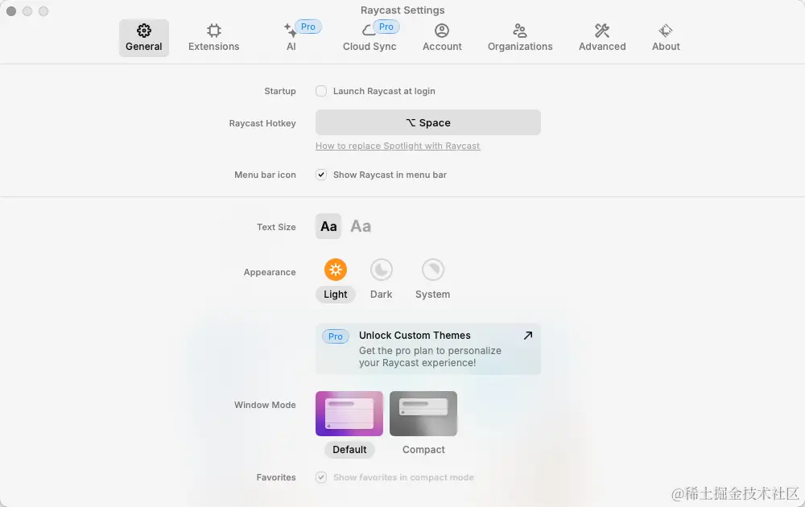Choose the Dark appearance moon icon
Viewport: 805px width, 507px height.
coord(382,270)
